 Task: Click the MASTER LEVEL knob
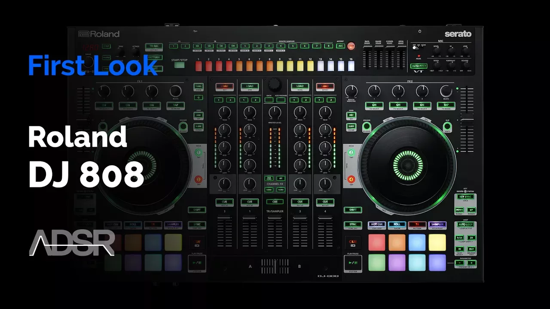(x=275, y=113)
